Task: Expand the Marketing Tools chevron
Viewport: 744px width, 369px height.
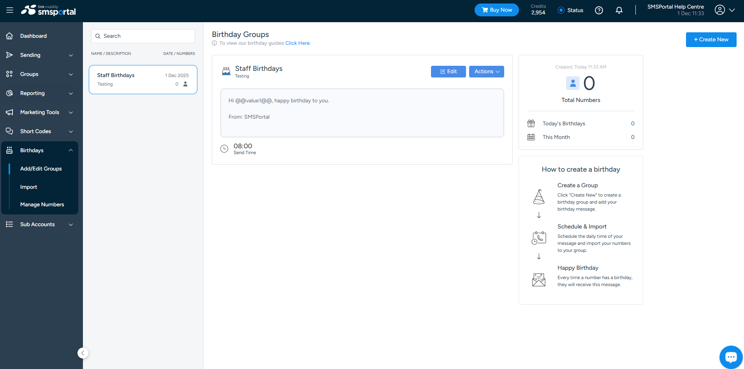Action: [x=71, y=112]
